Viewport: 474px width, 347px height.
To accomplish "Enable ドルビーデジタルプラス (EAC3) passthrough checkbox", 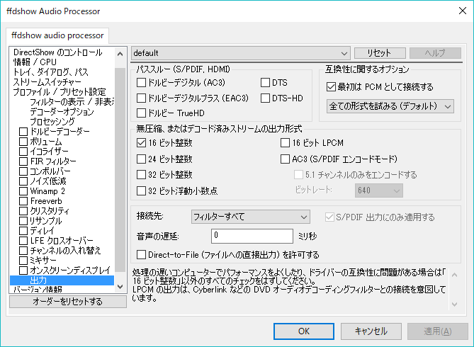I will pyautogui.click(x=141, y=98).
